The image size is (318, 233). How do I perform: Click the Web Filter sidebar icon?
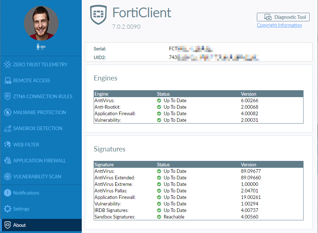8,145
